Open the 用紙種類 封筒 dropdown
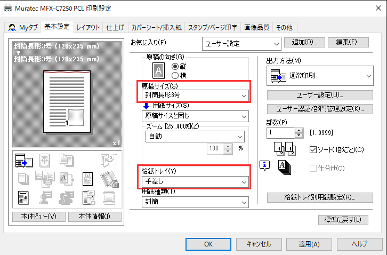The width and height of the screenshot is (387, 255). pos(195,202)
